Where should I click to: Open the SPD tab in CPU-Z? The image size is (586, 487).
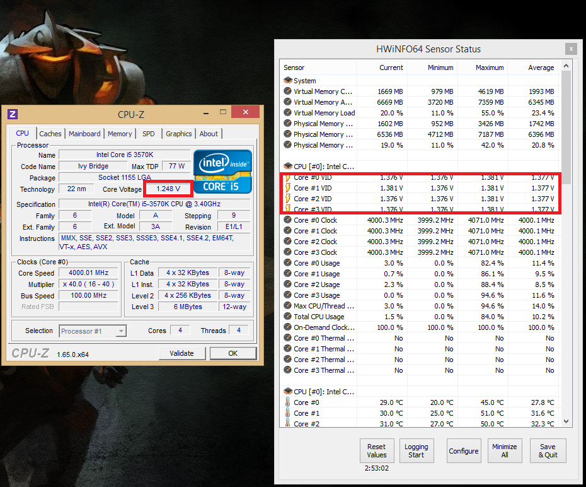pos(148,134)
